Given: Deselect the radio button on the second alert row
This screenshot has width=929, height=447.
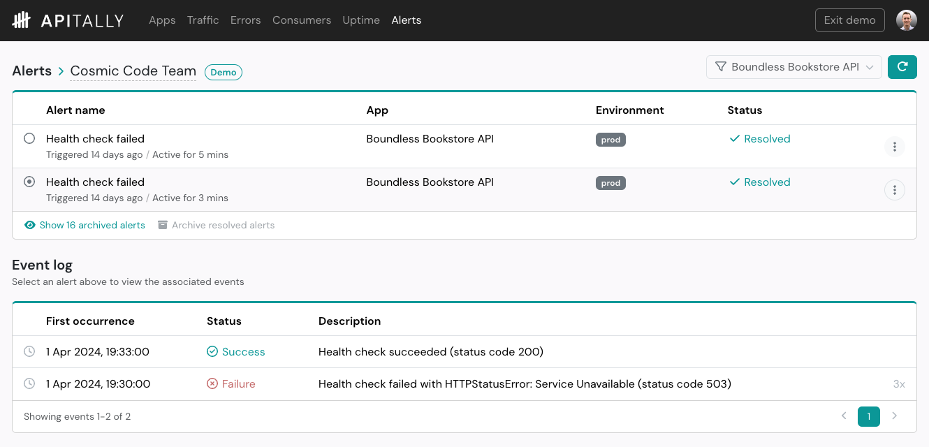Looking at the screenshot, I should pos(29,182).
